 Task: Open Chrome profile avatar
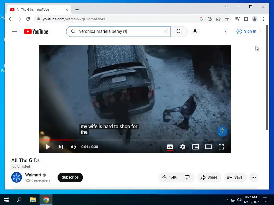(x=255, y=19)
